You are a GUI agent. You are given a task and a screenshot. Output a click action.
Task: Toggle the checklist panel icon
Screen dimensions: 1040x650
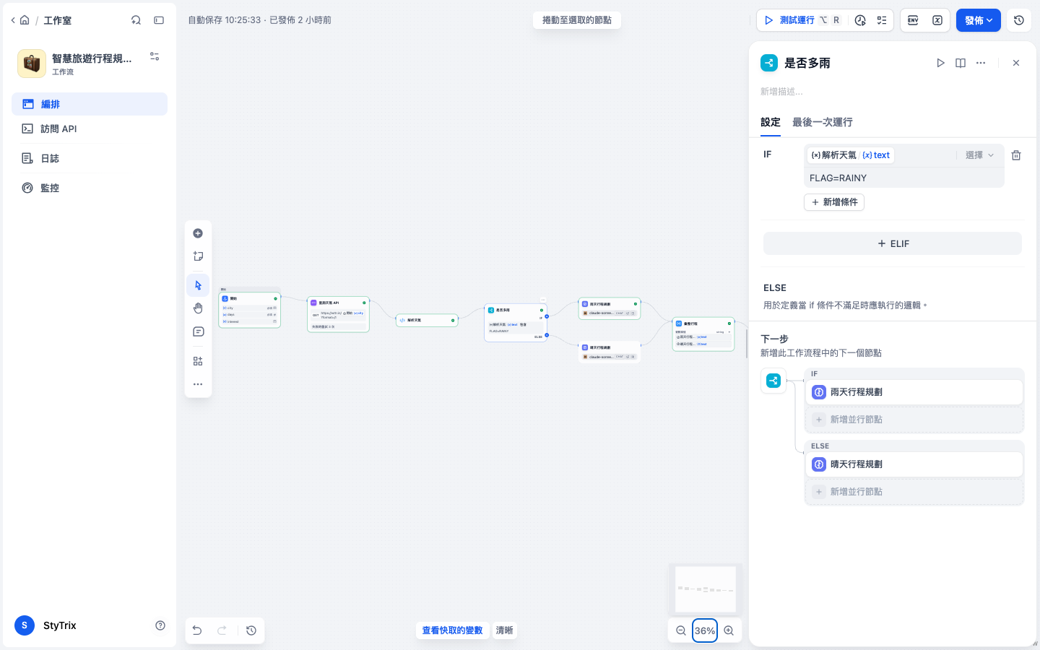click(x=882, y=20)
